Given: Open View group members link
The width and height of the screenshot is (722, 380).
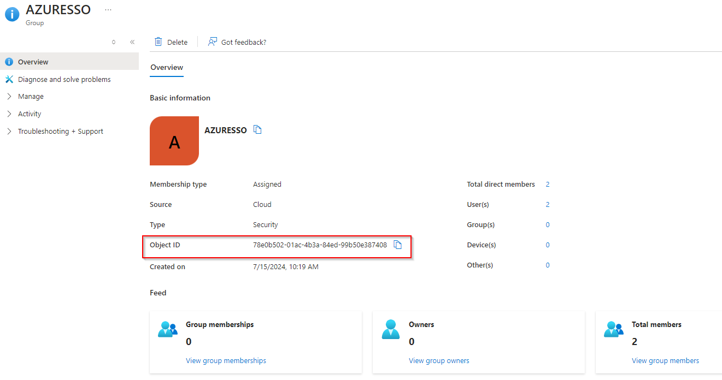Looking at the screenshot, I should (665, 360).
